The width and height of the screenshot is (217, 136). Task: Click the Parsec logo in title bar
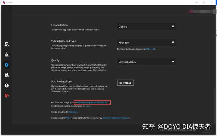pyautogui.click(x=4, y=2)
